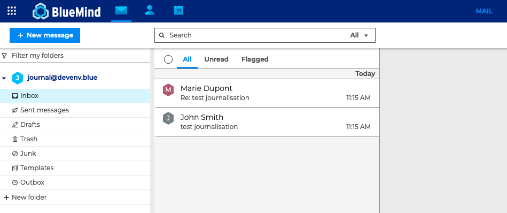Image resolution: width=507 pixels, height=213 pixels.
Task: Click the Filter my folders field
Action: coord(75,56)
